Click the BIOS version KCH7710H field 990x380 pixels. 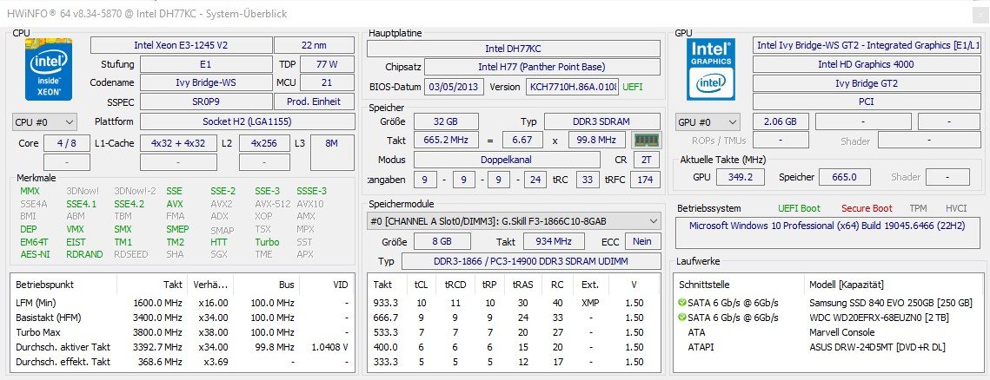click(x=572, y=87)
